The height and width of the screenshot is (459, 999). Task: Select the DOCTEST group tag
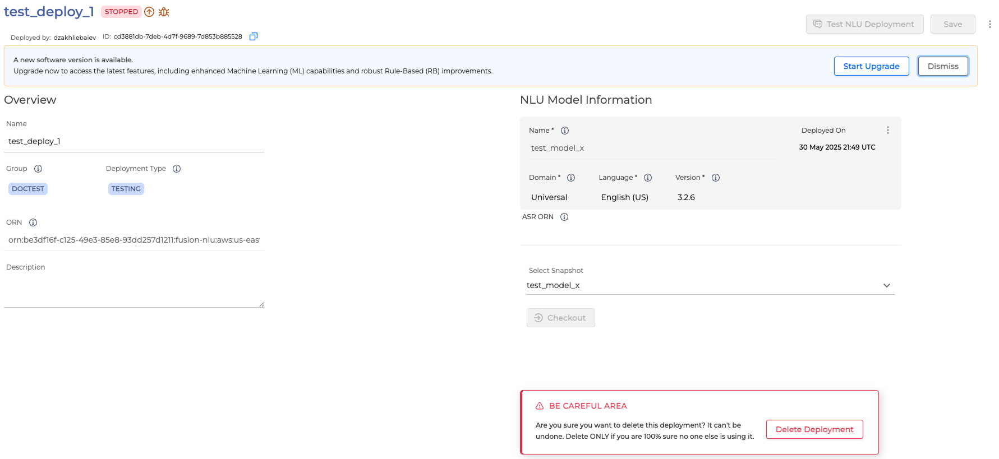(28, 189)
